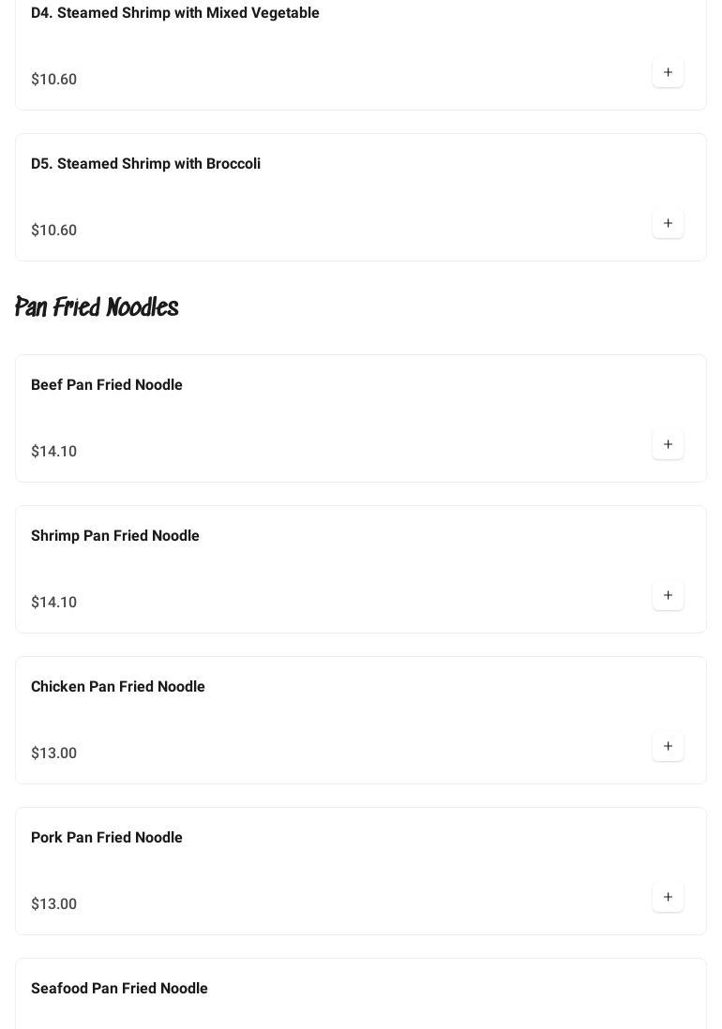Click the Pan Fried Noodles section heading

[97, 307]
